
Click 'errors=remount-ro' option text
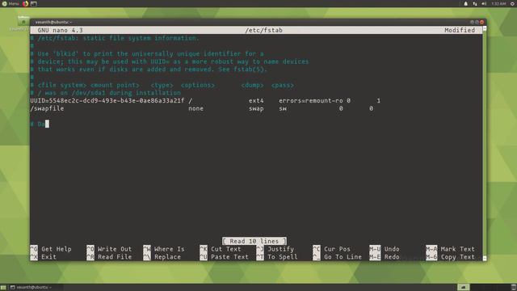(x=310, y=100)
